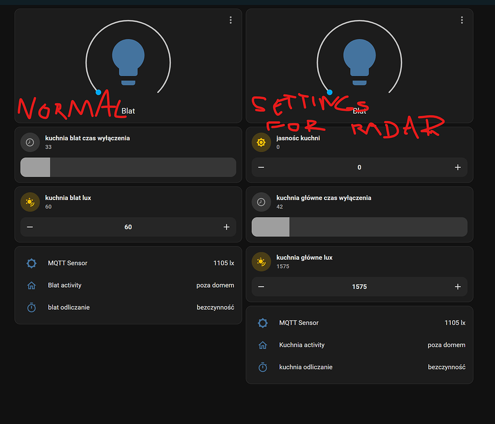Screen dimensions: 495x424
Task: Open the left Blat card overflow menu
Action: [x=231, y=20]
